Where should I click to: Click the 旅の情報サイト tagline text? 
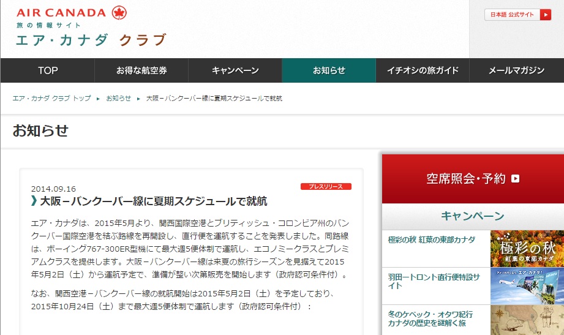pos(48,25)
